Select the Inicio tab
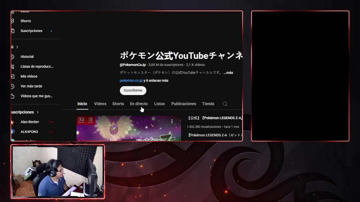The width and height of the screenshot is (360, 202). (82, 104)
